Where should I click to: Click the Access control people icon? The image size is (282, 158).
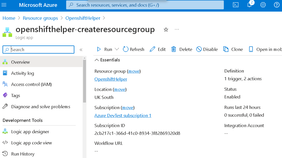[5, 84]
